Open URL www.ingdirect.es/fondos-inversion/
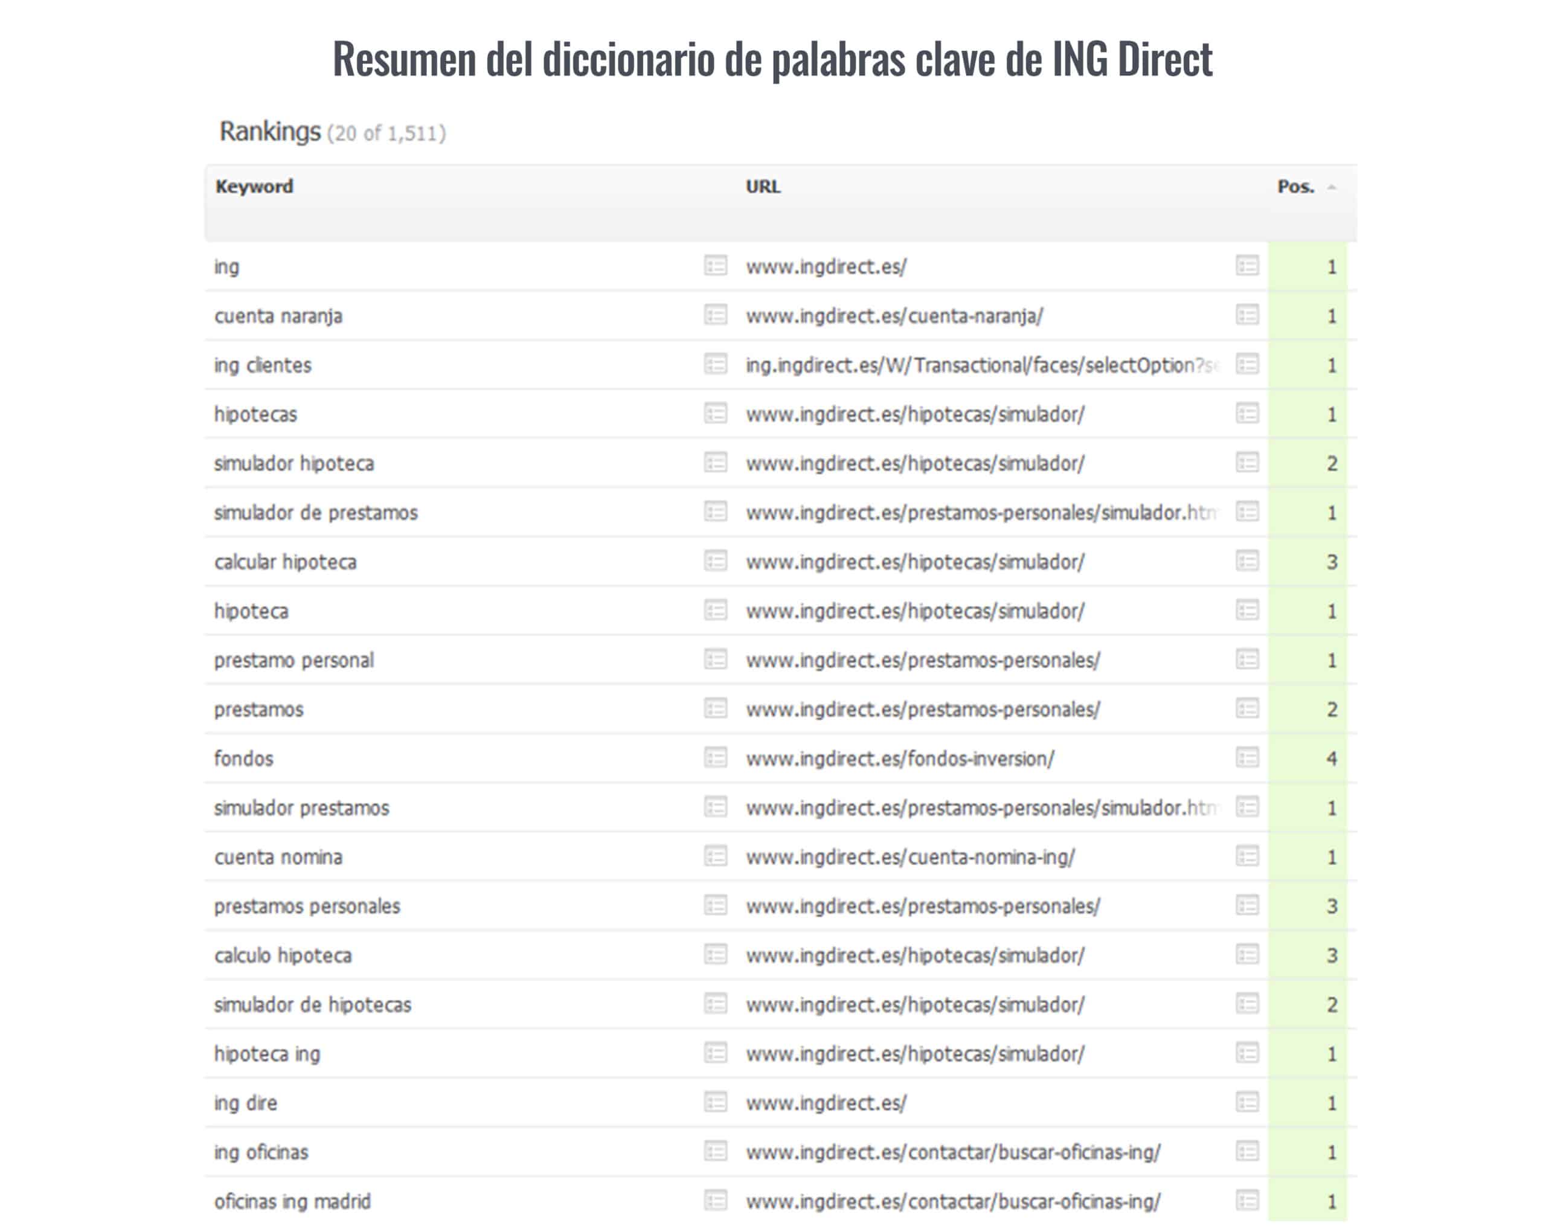The height and width of the screenshot is (1226, 1546). coord(900,758)
